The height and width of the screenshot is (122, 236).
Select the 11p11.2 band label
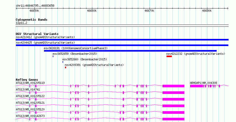coord(21,23)
